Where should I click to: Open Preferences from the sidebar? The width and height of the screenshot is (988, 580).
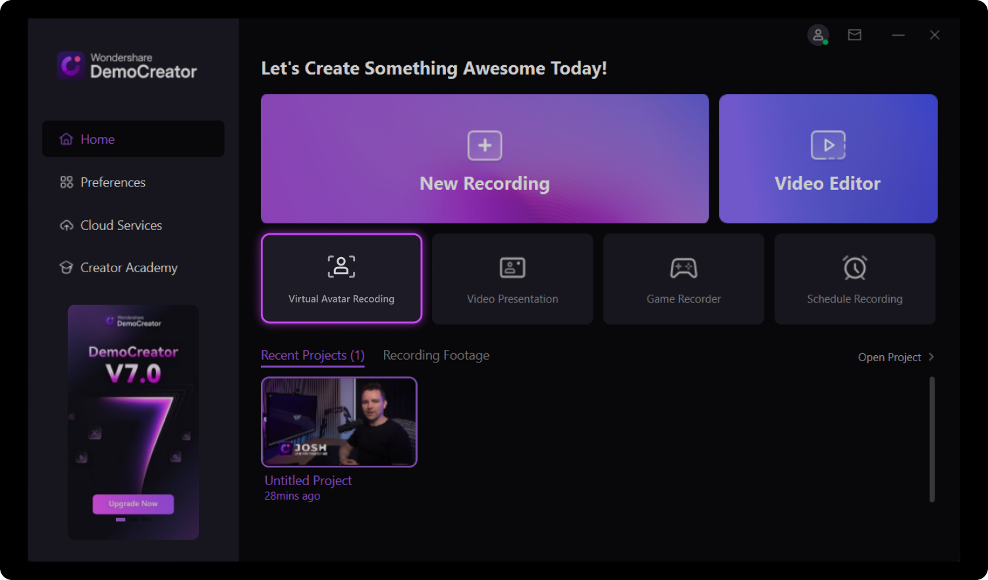tap(112, 182)
